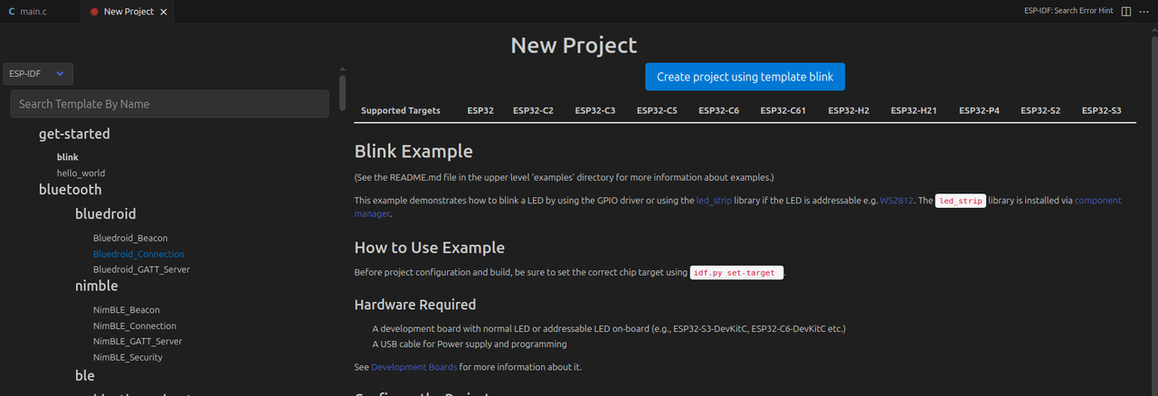This screenshot has height=396, width=1158.
Task: Click the ESP32-S2 supported target
Action: pyautogui.click(x=1041, y=111)
